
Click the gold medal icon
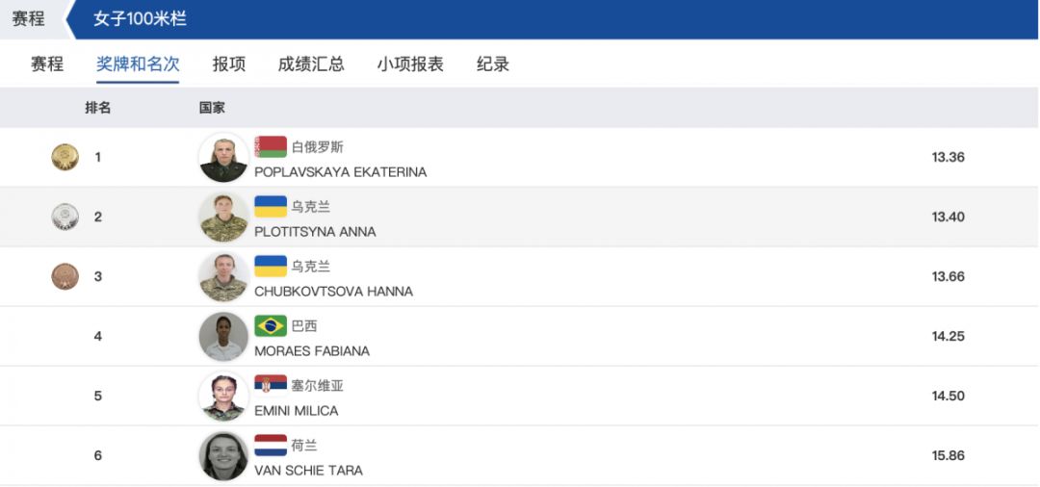[x=65, y=157]
